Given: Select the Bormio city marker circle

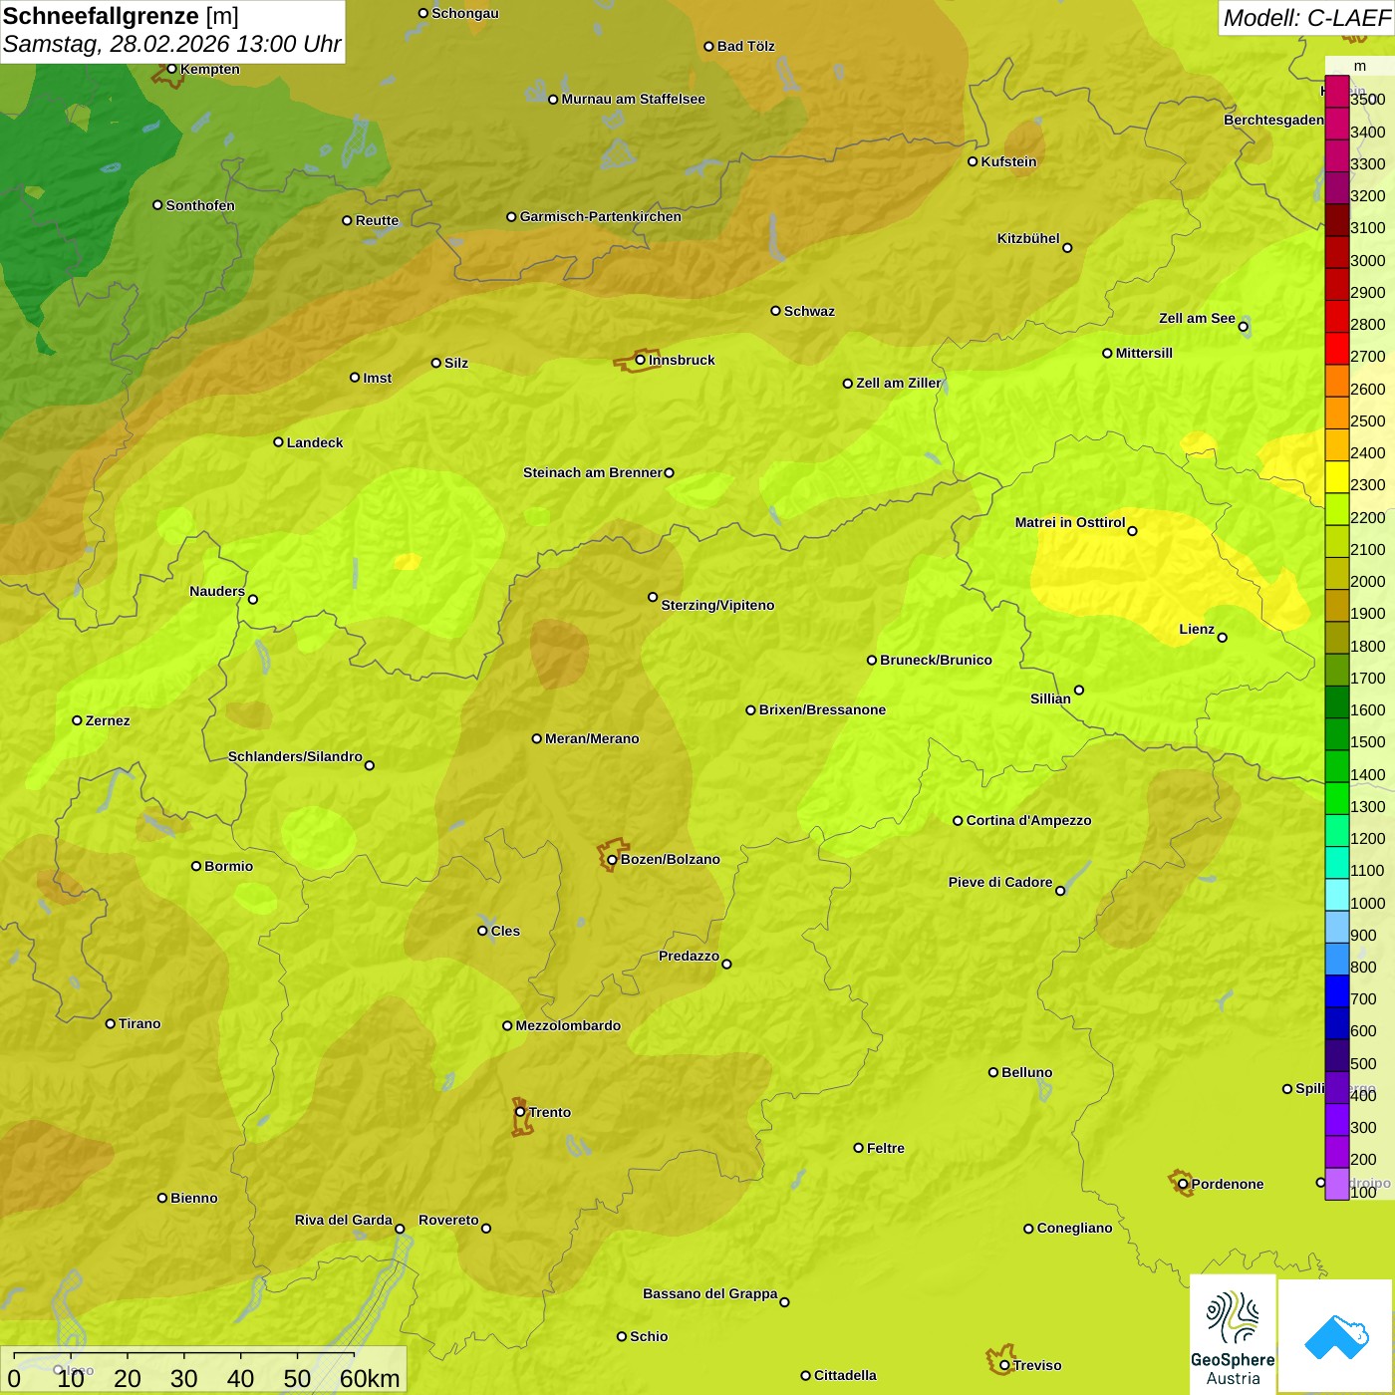Looking at the screenshot, I should pyautogui.click(x=196, y=866).
